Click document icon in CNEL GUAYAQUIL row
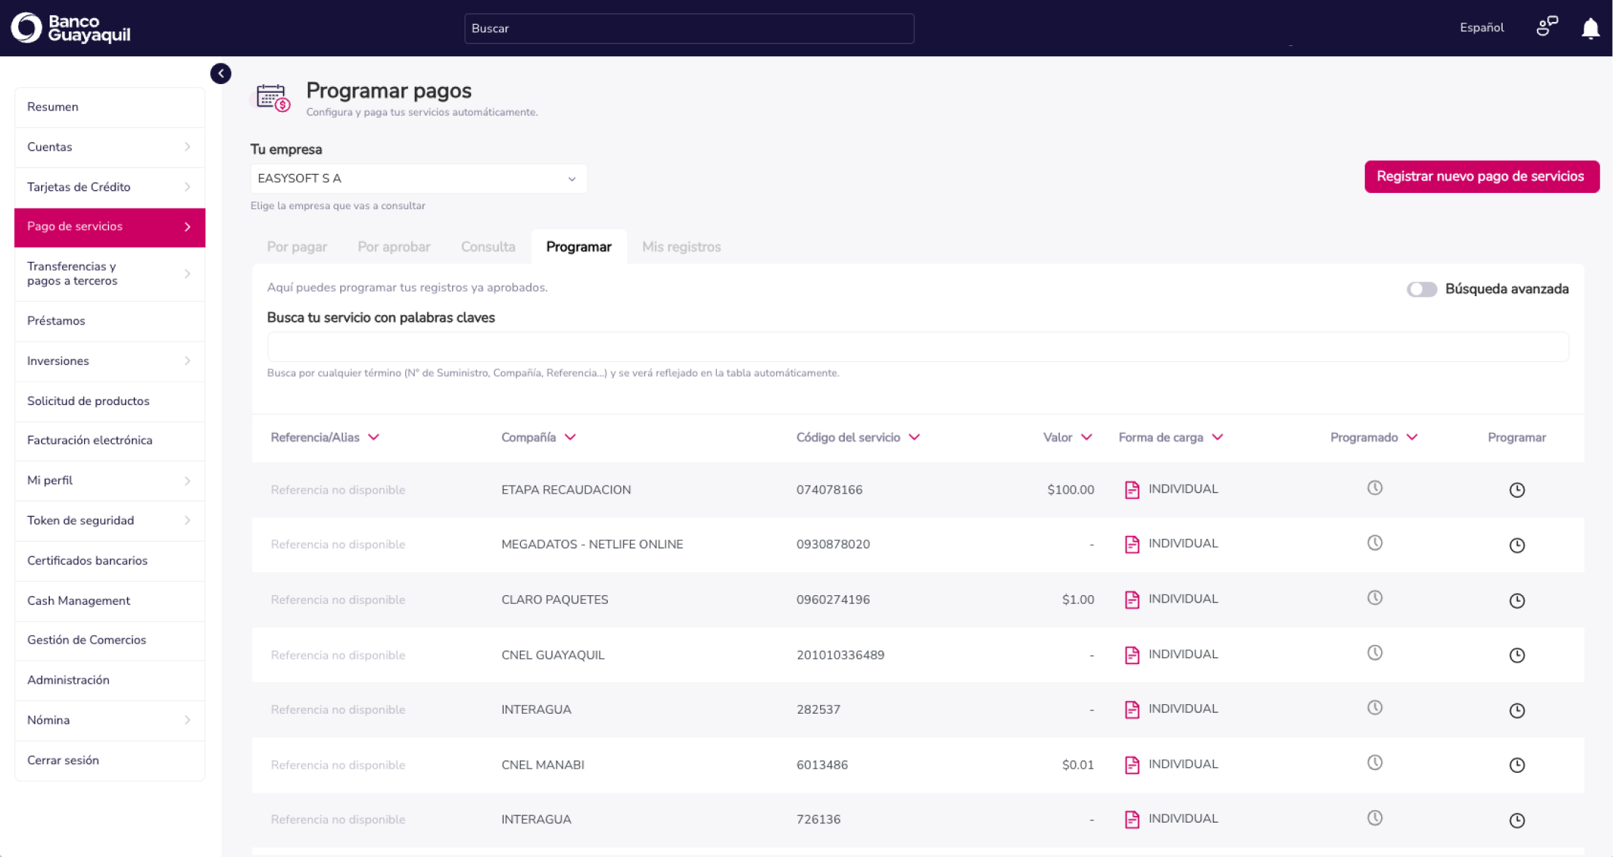The image size is (1613, 857). (x=1132, y=654)
